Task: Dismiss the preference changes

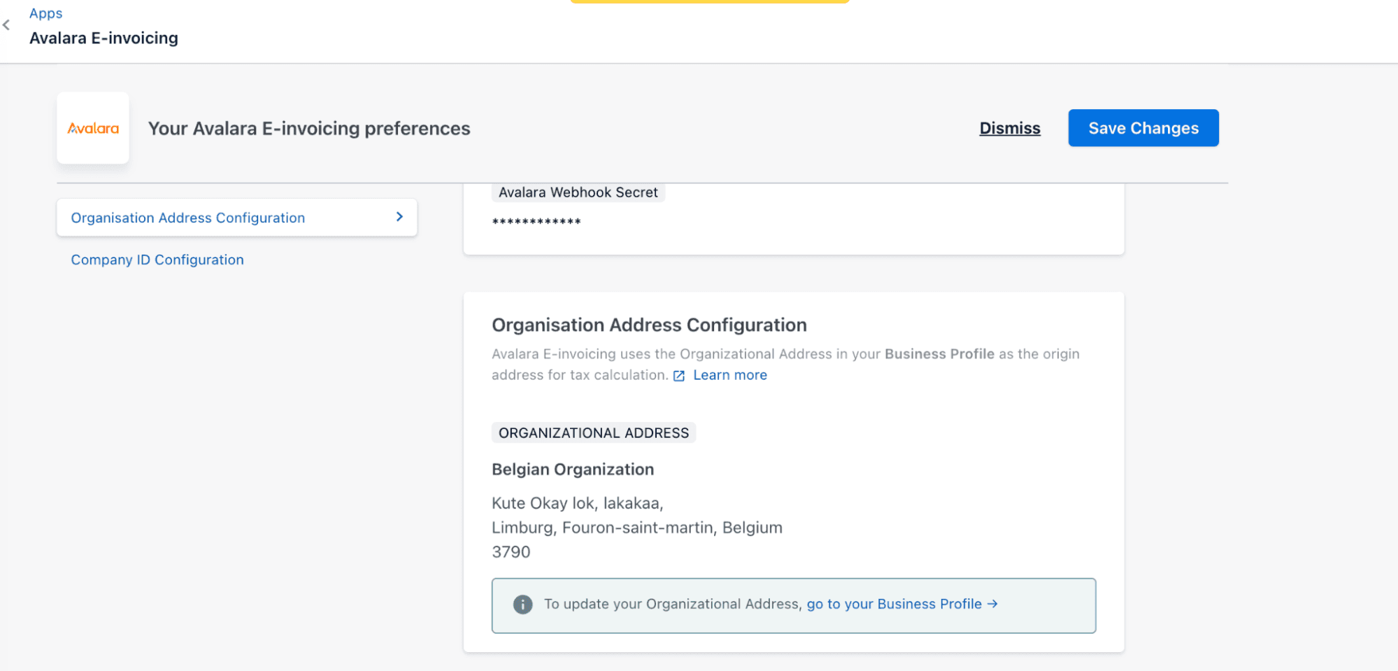Action: click(1009, 128)
